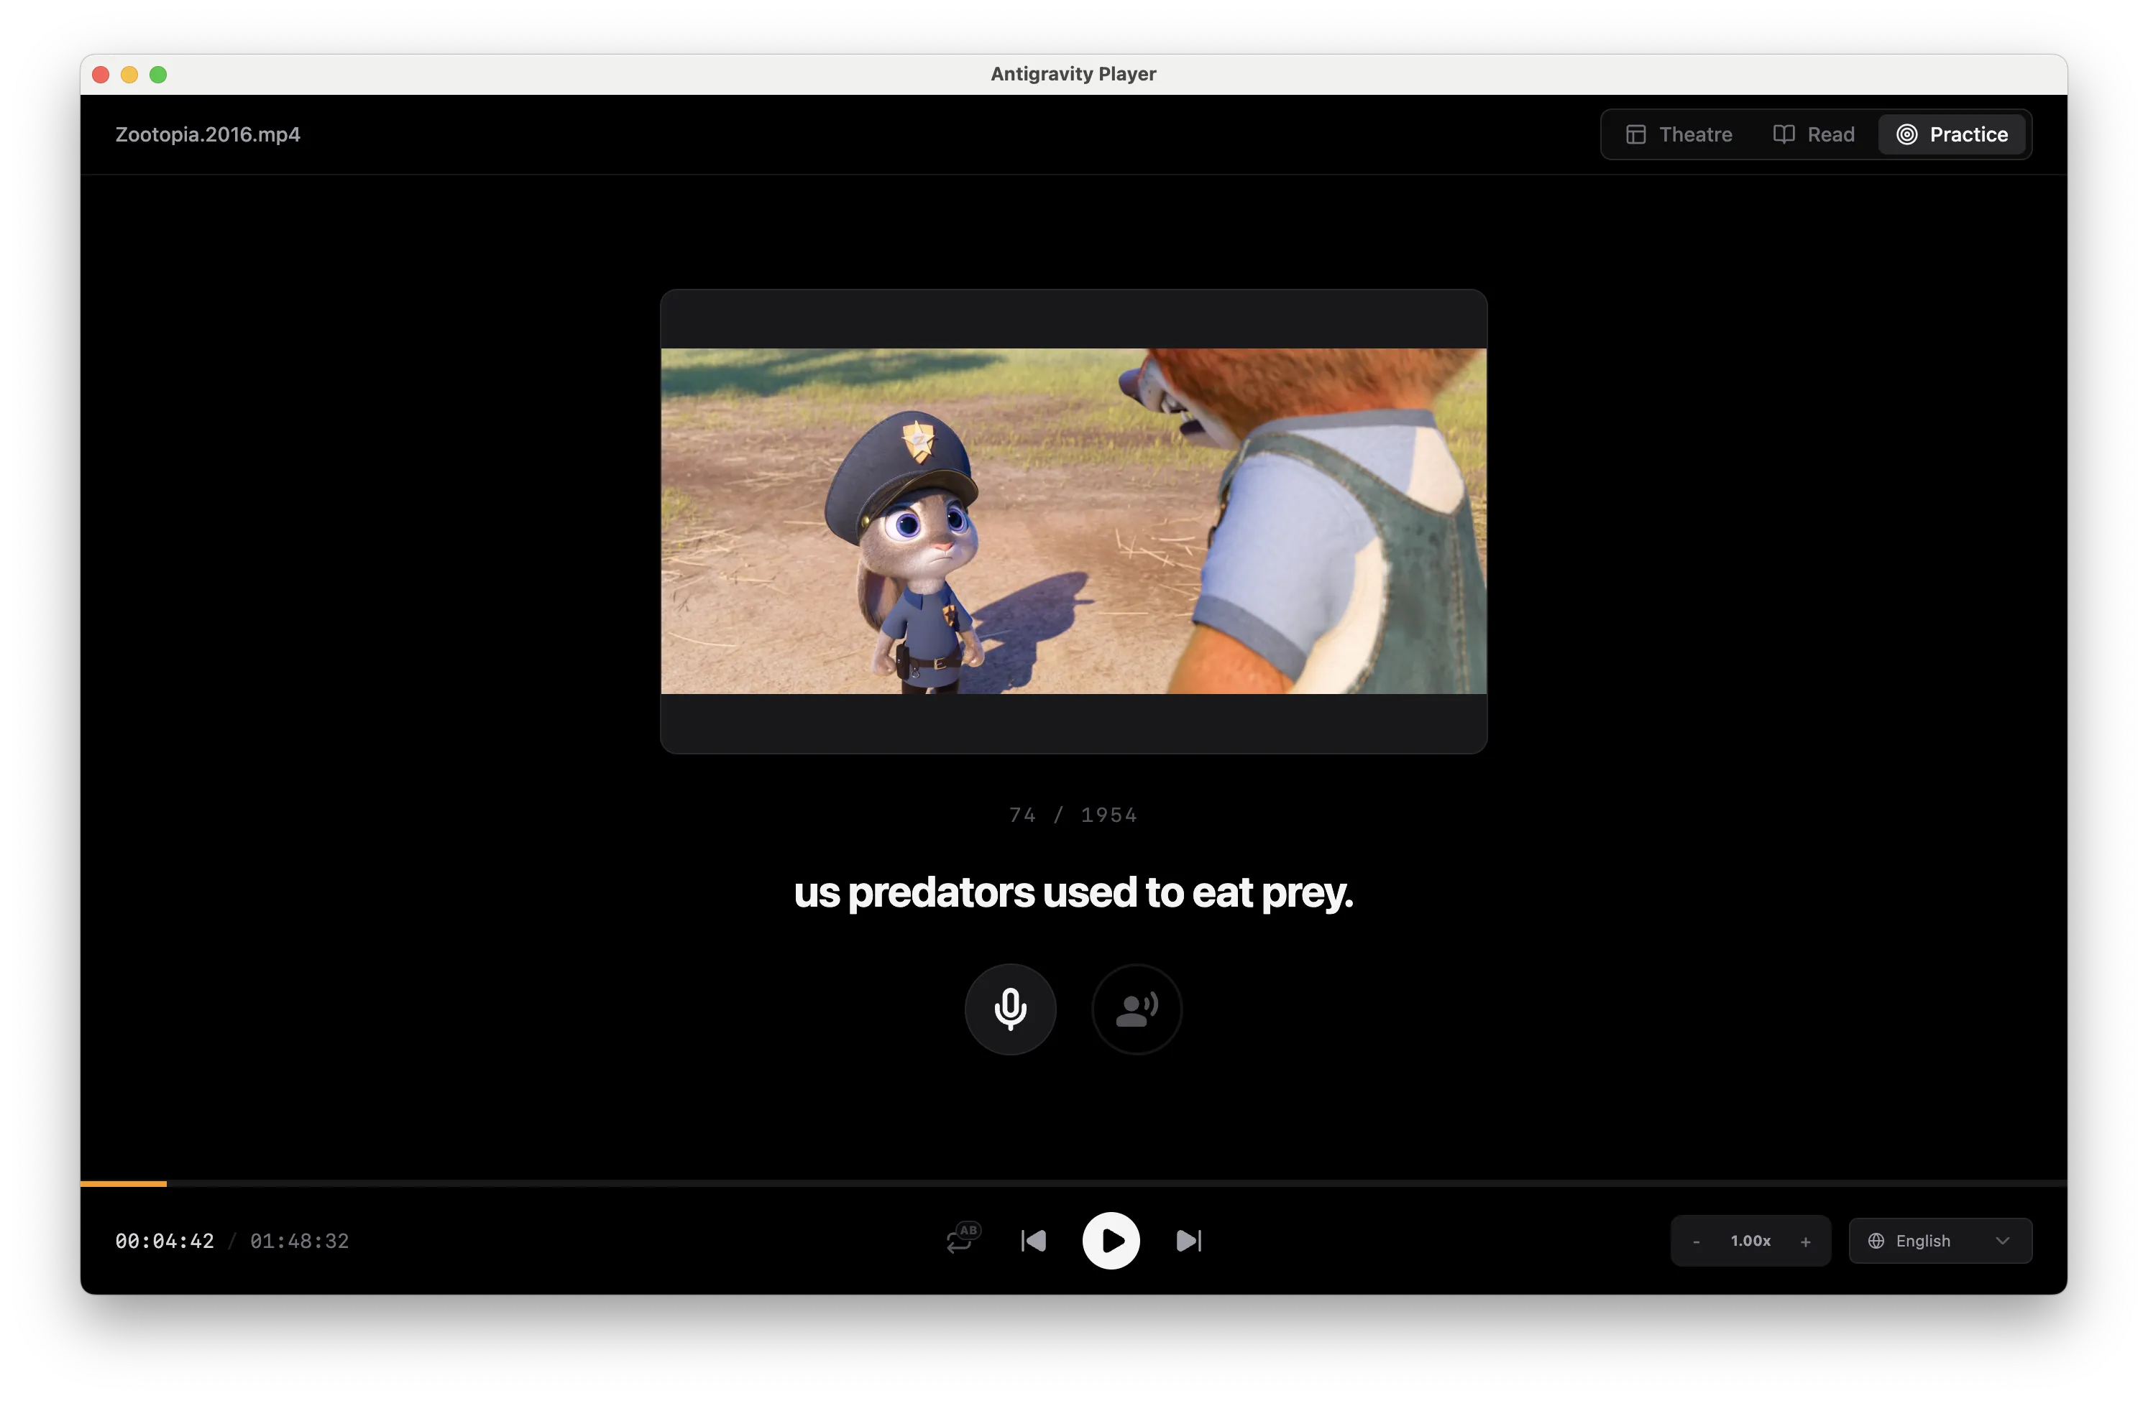Screen dimensions: 2148x1401
Task: Click the globe icon in language selector
Action: pyautogui.click(x=1876, y=1240)
